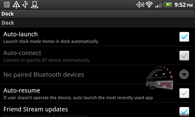
Task: Enable the Auto-resume checkbox
Action: pyautogui.click(x=184, y=93)
